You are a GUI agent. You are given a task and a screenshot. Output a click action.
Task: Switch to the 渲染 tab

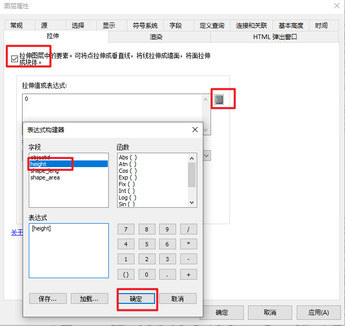pyautogui.click(x=156, y=37)
